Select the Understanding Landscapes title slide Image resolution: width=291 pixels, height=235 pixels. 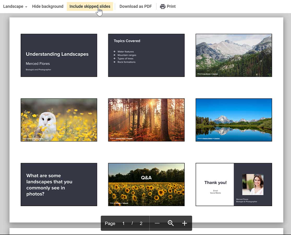click(59, 55)
